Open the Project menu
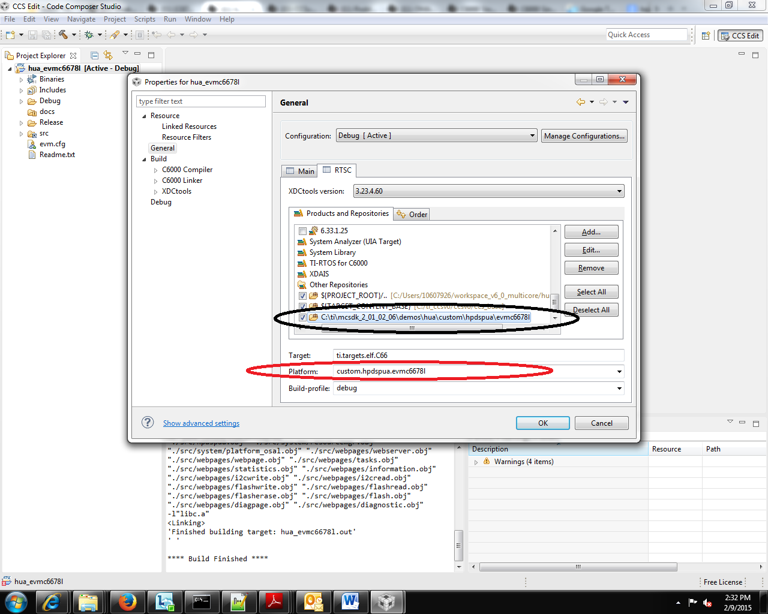 pyautogui.click(x=115, y=19)
